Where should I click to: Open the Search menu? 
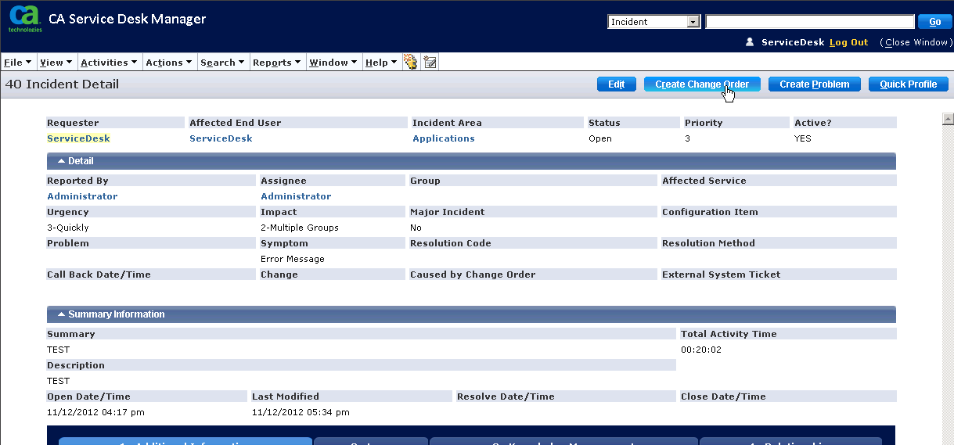click(222, 63)
